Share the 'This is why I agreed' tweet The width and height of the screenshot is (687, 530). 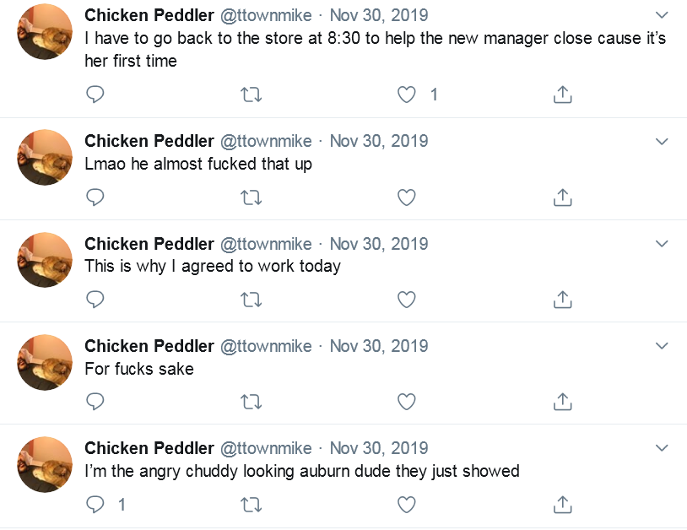[563, 300]
